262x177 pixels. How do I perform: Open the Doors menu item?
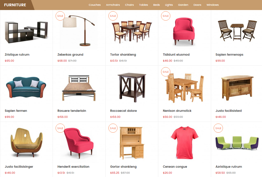(x=197, y=5)
